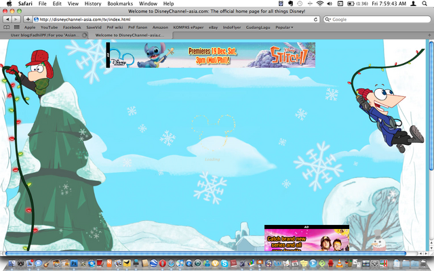The image size is (434, 271).
Task: Open the Amazon bookmark
Action: [x=160, y=27]
